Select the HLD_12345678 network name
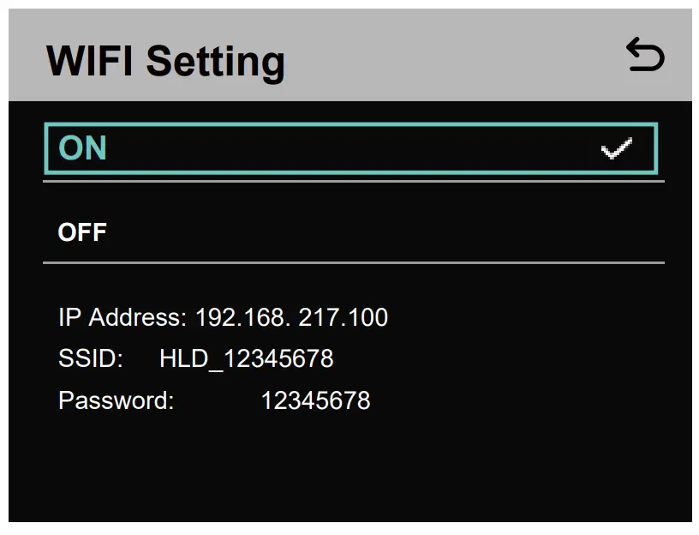The width and height of the screenshot is (699, 535). [246, 358]
